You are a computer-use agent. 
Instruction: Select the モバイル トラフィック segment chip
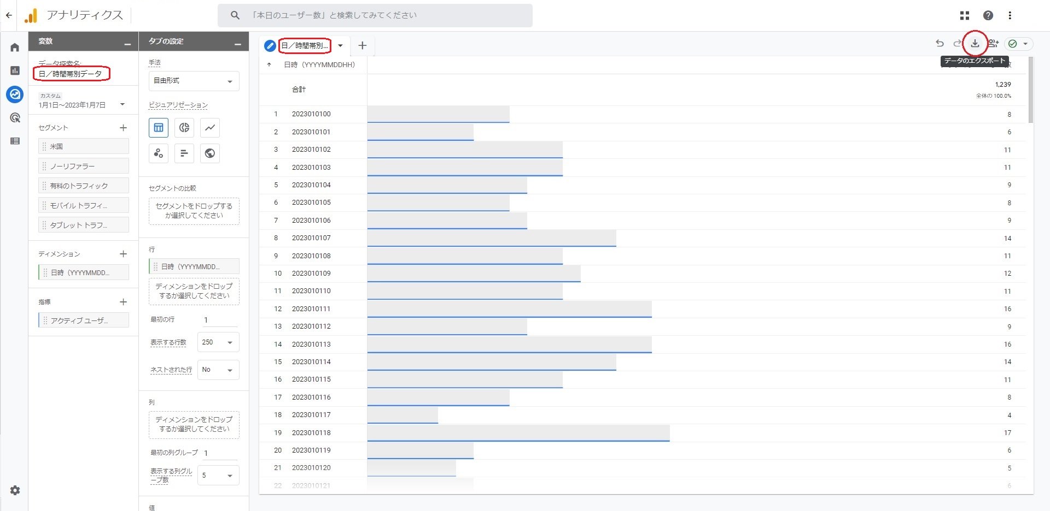pyautogui.click(x=84, y=205)
